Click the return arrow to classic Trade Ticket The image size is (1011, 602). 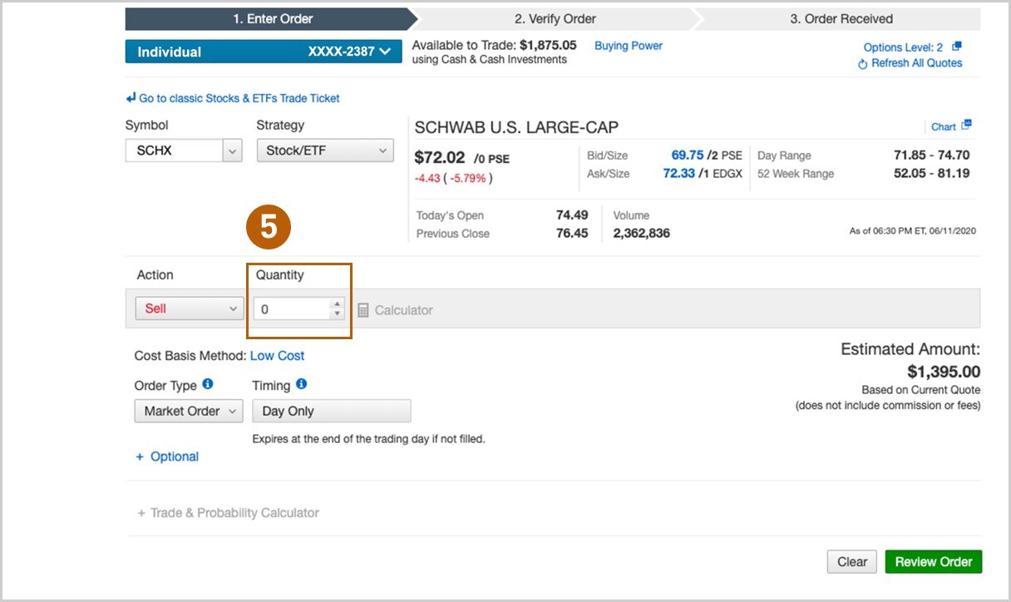131,98
